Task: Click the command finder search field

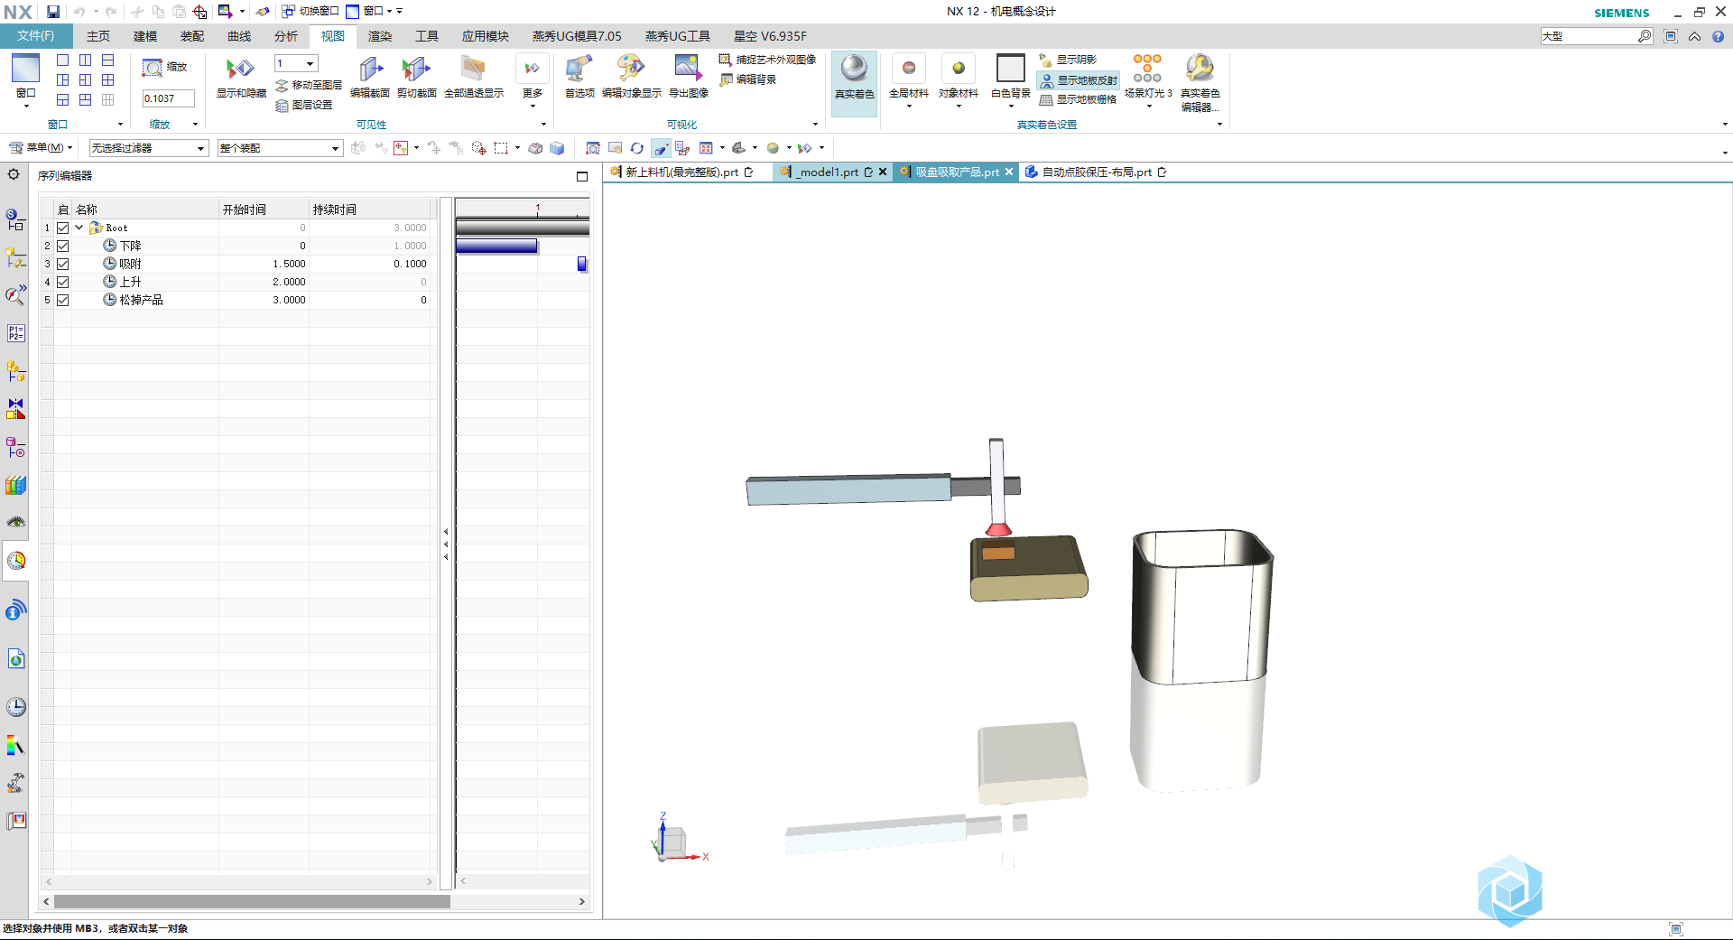Action: click(x=1589, y=36)
